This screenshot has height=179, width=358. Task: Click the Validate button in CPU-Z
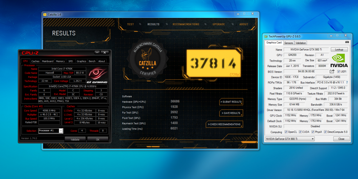pyautogui.click(x=75, y=139)
